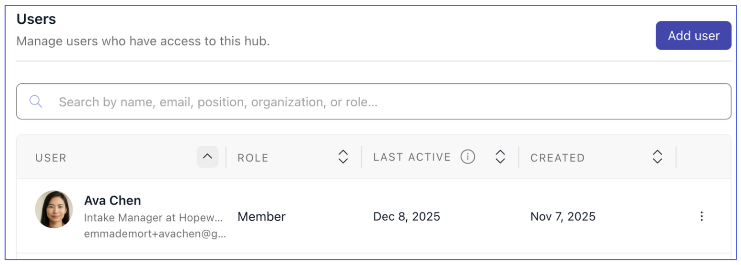Click the CREATED column header label
This screenshot has width=741, height=265.
coord(557,158)
